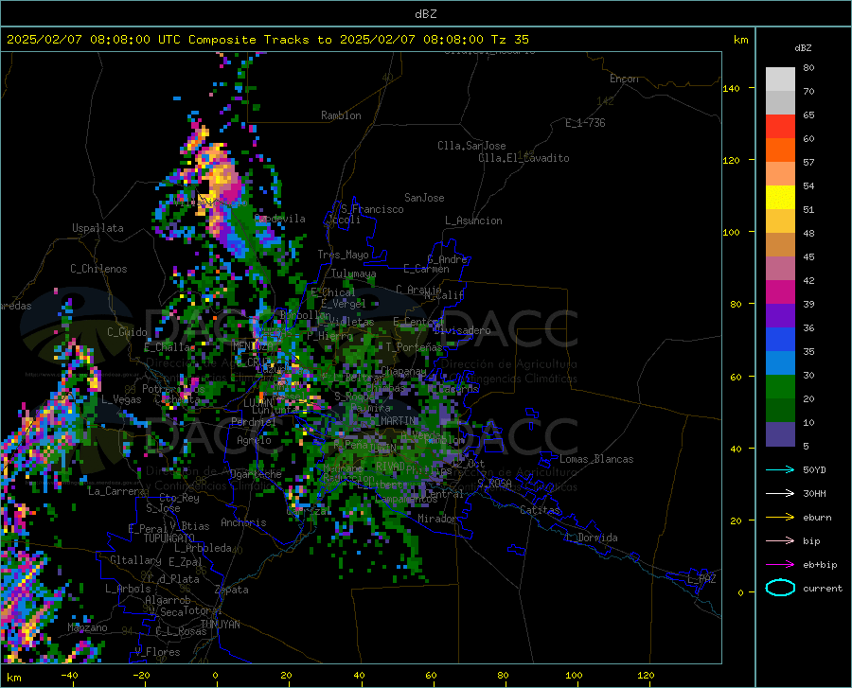Click the dBZ title at top
Screen dimensions: 852x688
(425, 14)
